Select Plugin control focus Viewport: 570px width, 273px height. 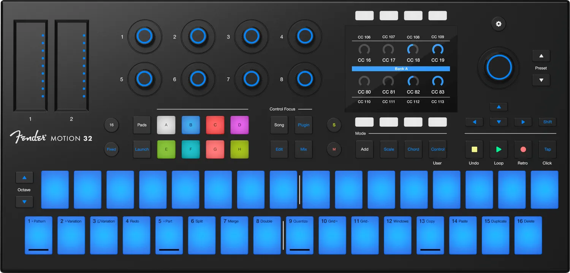click(304, 125)
